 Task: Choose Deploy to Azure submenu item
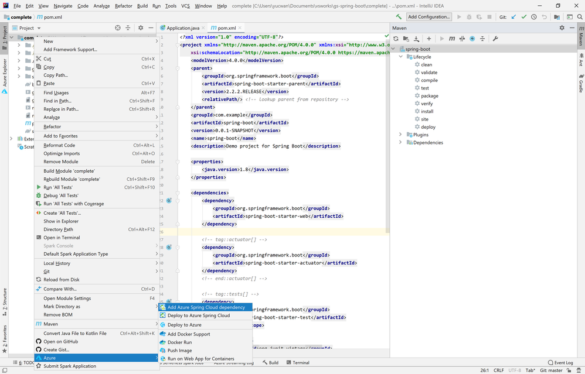pos(206,325)
